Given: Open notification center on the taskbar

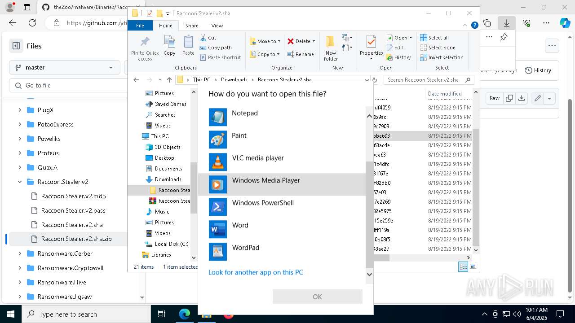Looking at the screenshot, I should [560, 314].
